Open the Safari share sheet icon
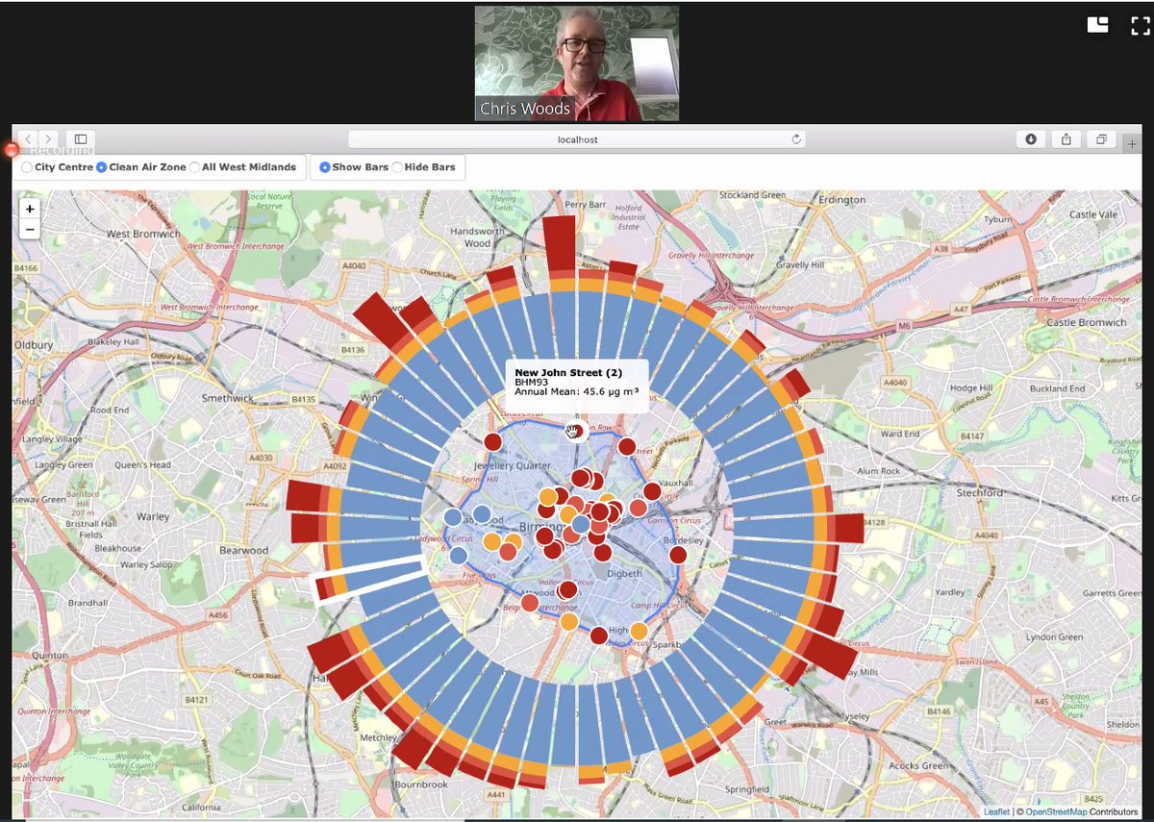The image size is (1154, 822). point(1066,138)
